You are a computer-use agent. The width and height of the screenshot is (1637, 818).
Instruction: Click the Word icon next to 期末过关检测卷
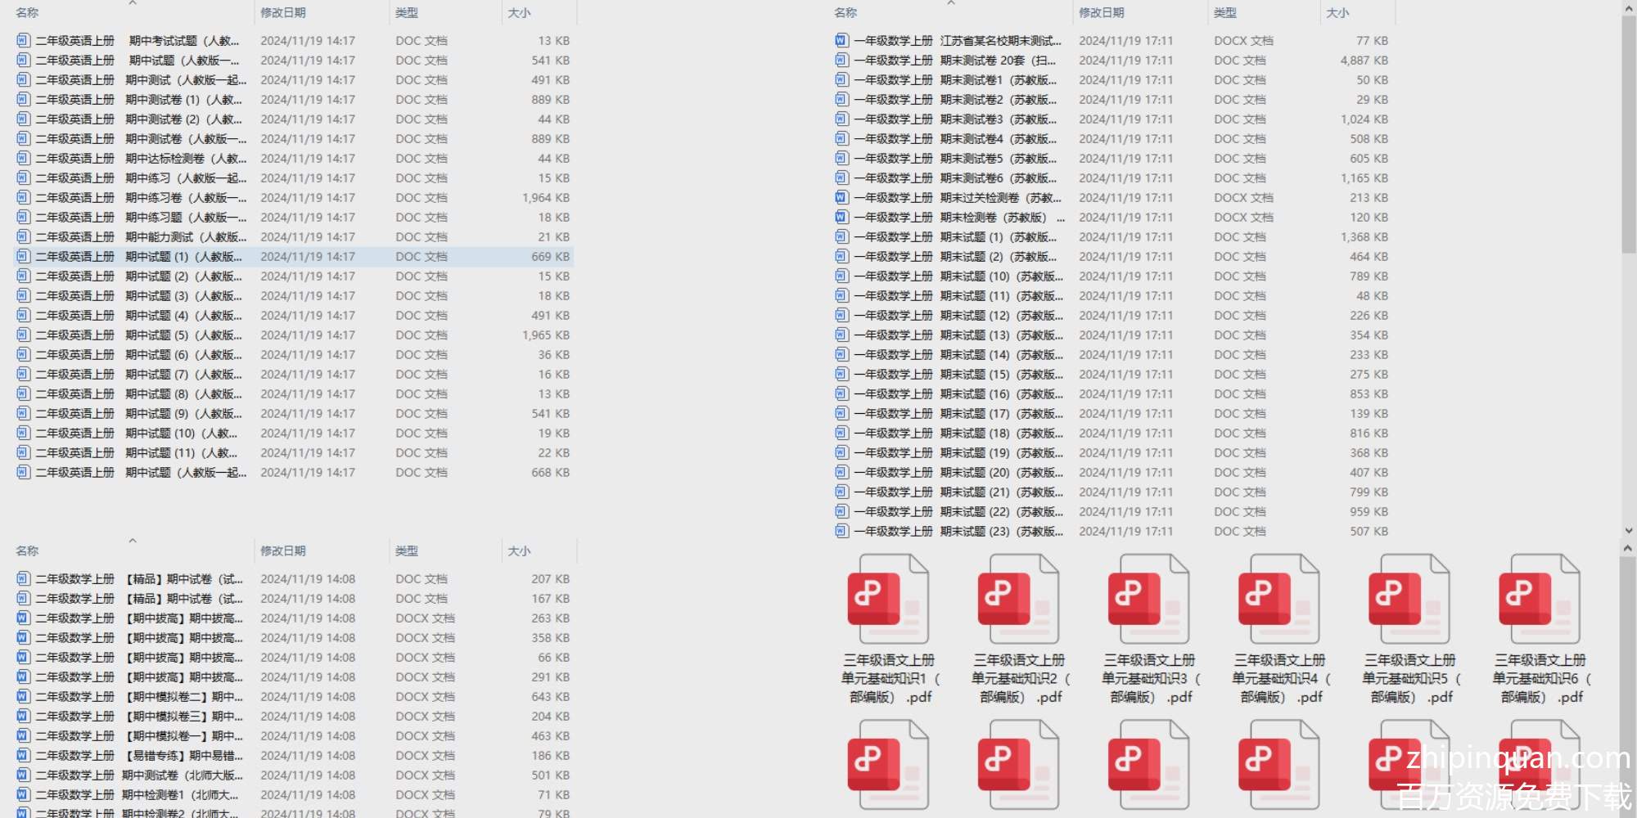(841, 197)
